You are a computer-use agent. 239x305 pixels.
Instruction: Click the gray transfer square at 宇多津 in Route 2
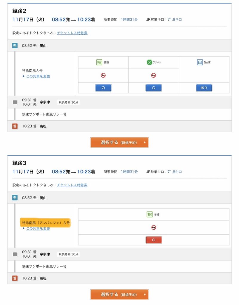click(x=15, y=102)
